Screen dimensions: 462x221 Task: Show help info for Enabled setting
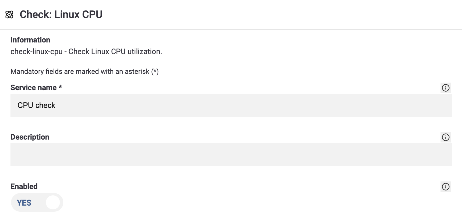tap(445, 187)
